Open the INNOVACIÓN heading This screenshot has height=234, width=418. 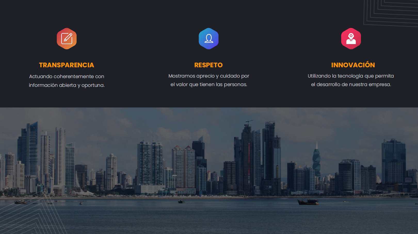coord(353,64)
